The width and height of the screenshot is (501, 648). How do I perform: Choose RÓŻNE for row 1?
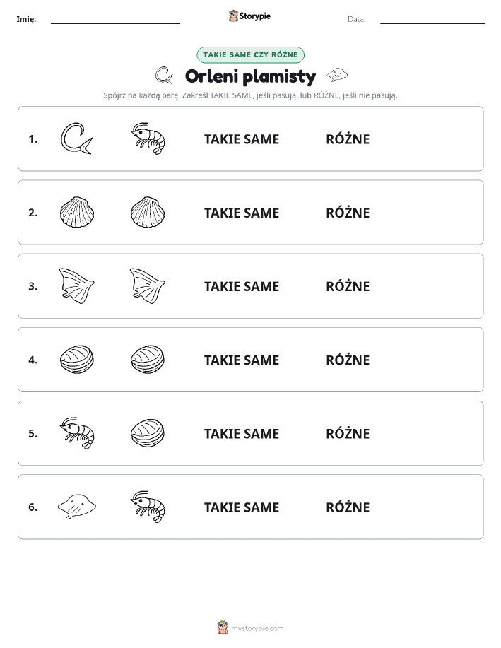coord(348,139)
